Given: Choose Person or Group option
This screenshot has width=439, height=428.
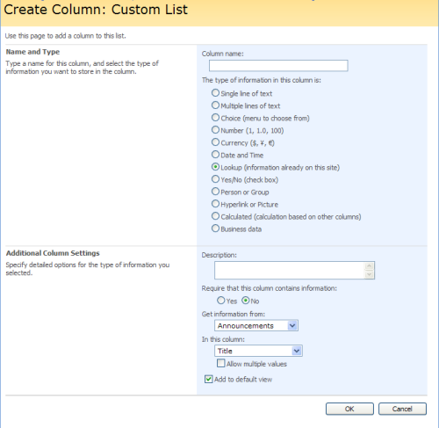Looking at the screenshot, I should tap(215, 192).
